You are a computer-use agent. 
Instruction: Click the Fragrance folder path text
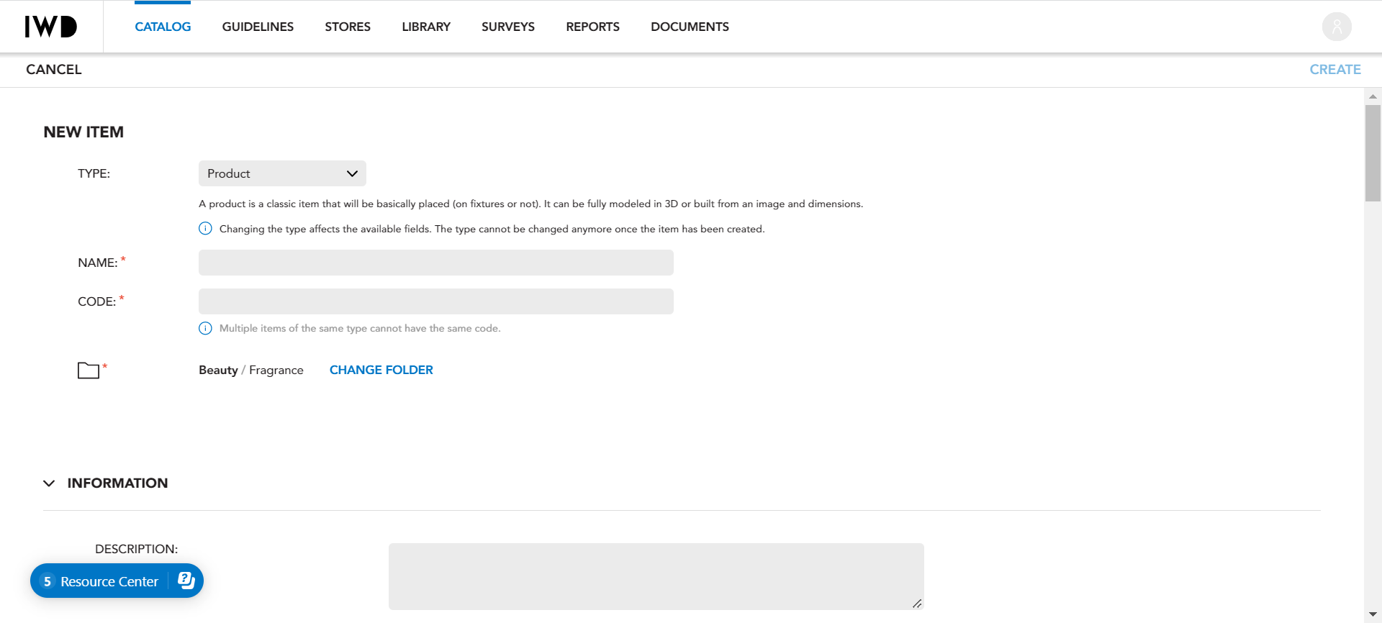click(276, 370)
